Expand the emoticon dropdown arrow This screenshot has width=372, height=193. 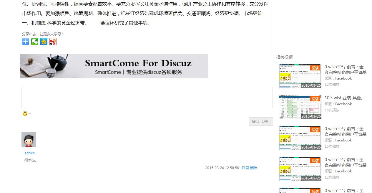click(30, 114)
